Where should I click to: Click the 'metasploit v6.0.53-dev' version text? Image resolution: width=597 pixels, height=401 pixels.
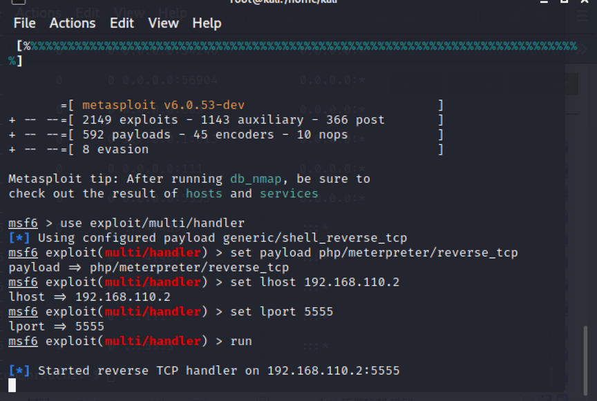coord(163,105)
